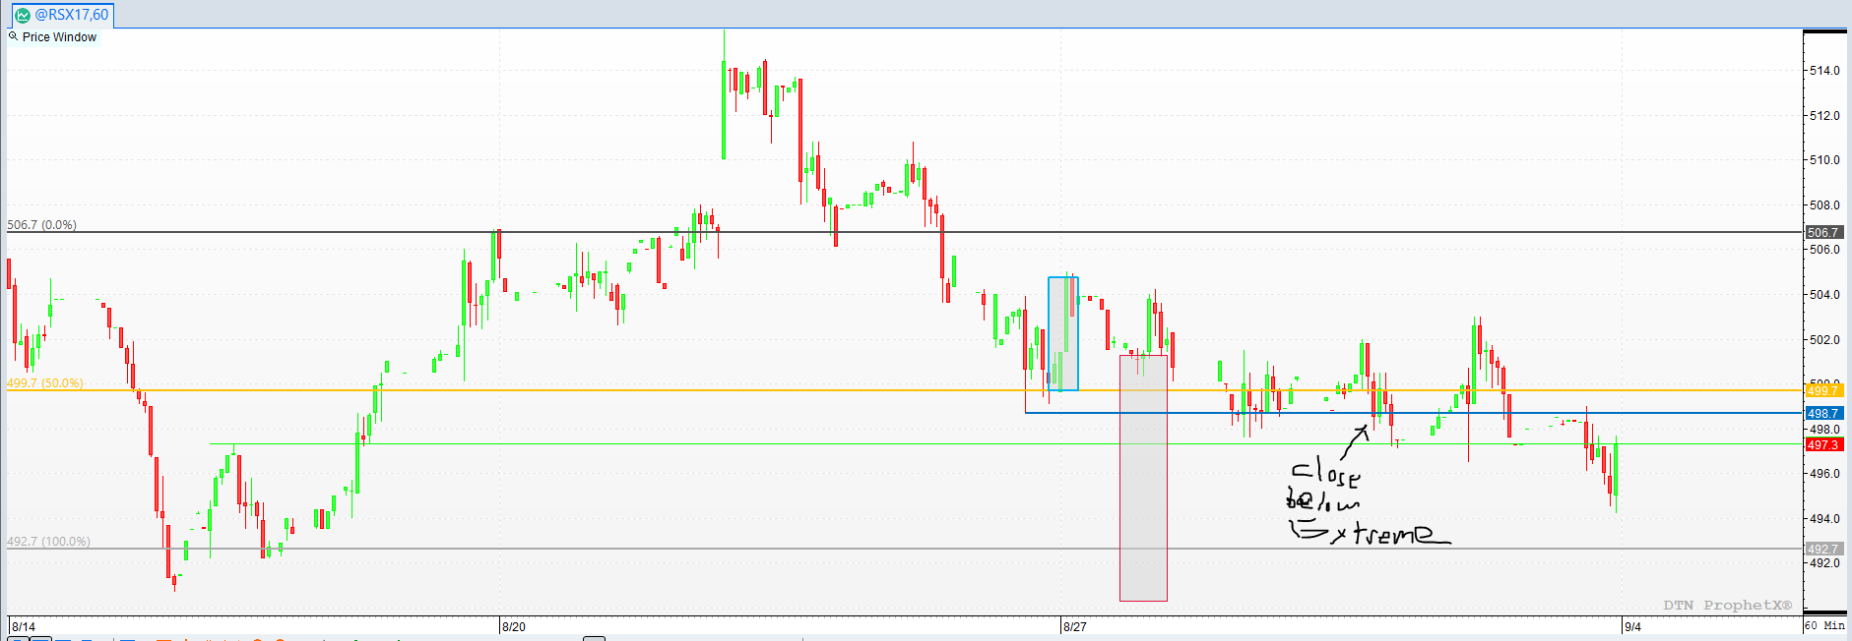Select the 506.7 (0.0%) Fibonacci label
1852x641 pixels.
[41, 225]
